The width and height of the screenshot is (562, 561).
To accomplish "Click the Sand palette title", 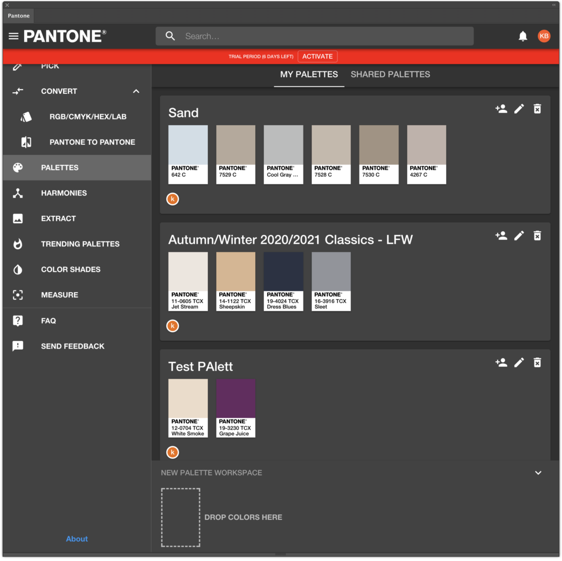I will (183, 113).
